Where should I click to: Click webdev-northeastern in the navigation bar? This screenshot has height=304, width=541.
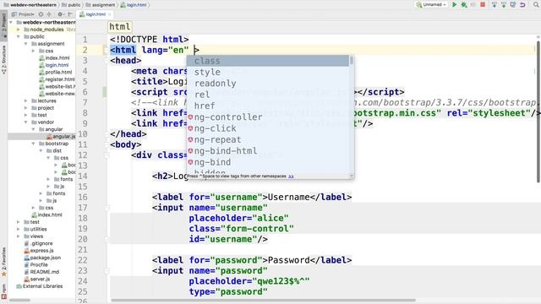click(x=30, y=5)
